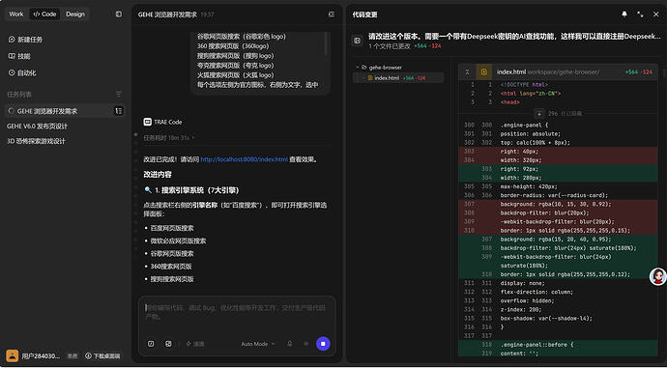This screenshot has height=368, width=667.
Task: Click the 谷歌网页版搜索 bullet item
Action: click(x=172, y=253)
